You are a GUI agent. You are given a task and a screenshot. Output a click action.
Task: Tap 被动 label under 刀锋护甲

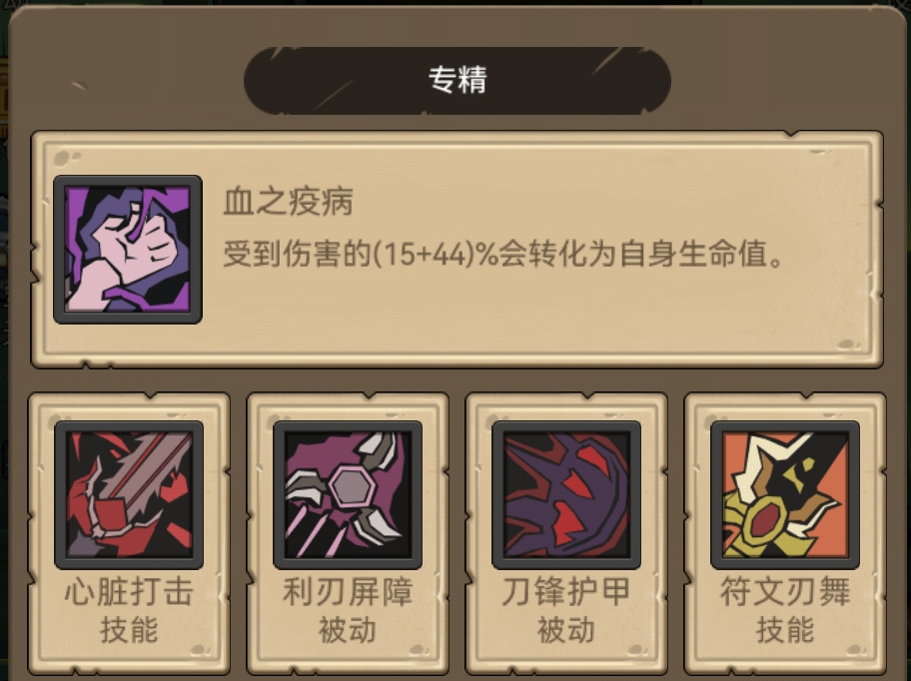coord(566,630)
